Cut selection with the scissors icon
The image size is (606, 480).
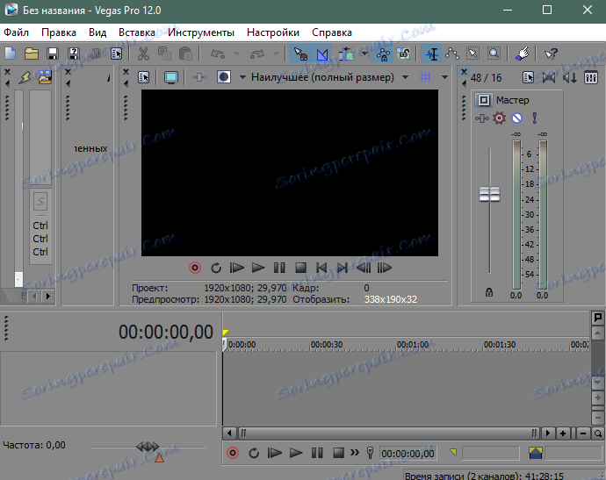coord(143,54)
